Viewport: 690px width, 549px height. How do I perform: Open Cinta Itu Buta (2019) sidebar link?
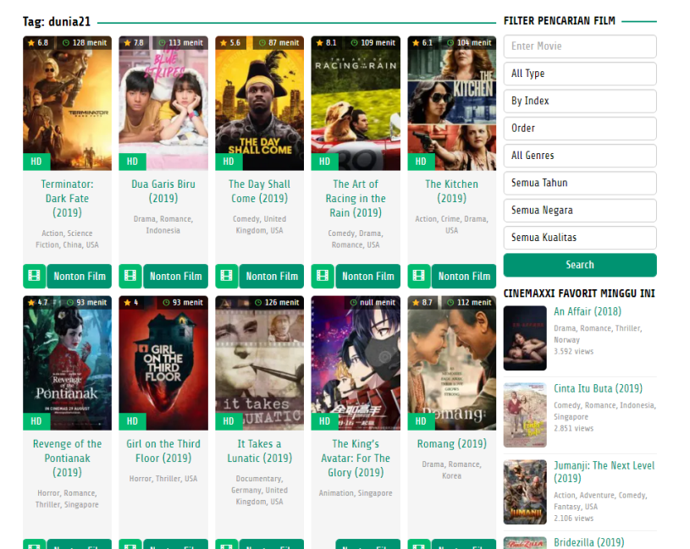point(598,388)
